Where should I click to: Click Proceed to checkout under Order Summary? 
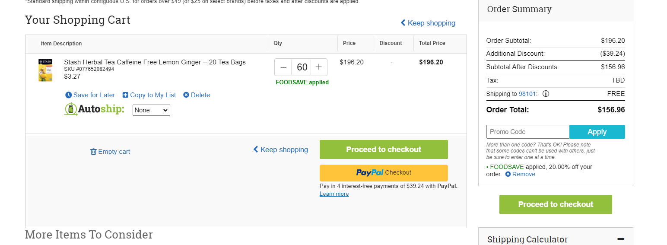click(556, 204)
